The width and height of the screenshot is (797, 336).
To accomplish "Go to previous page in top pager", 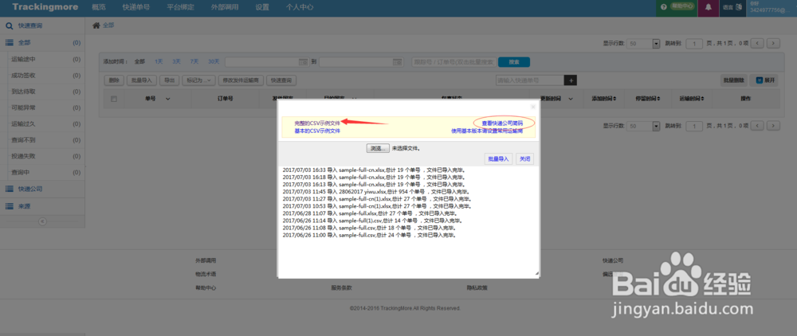I will tap(757, 44).
